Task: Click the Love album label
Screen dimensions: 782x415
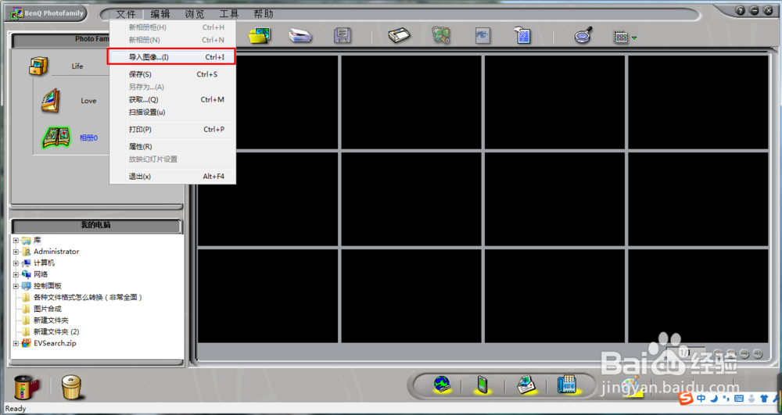Action: (88, 101)
